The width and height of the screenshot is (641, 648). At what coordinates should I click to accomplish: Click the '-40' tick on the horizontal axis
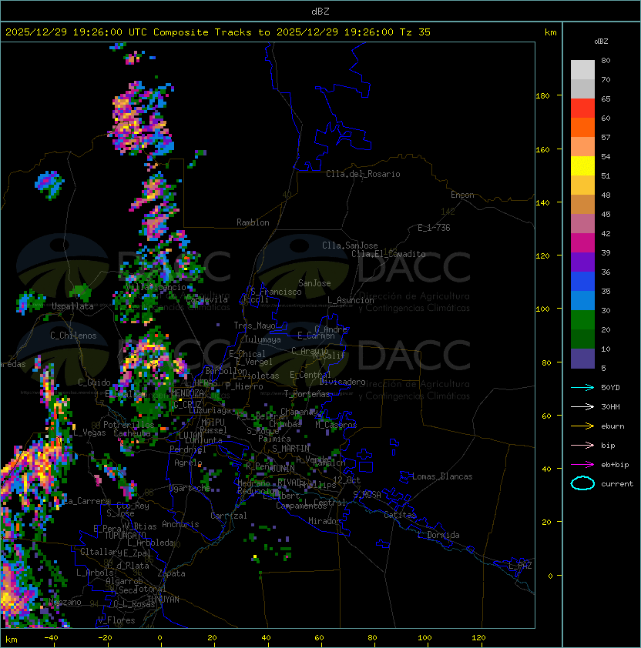click(x=51, y=638)
